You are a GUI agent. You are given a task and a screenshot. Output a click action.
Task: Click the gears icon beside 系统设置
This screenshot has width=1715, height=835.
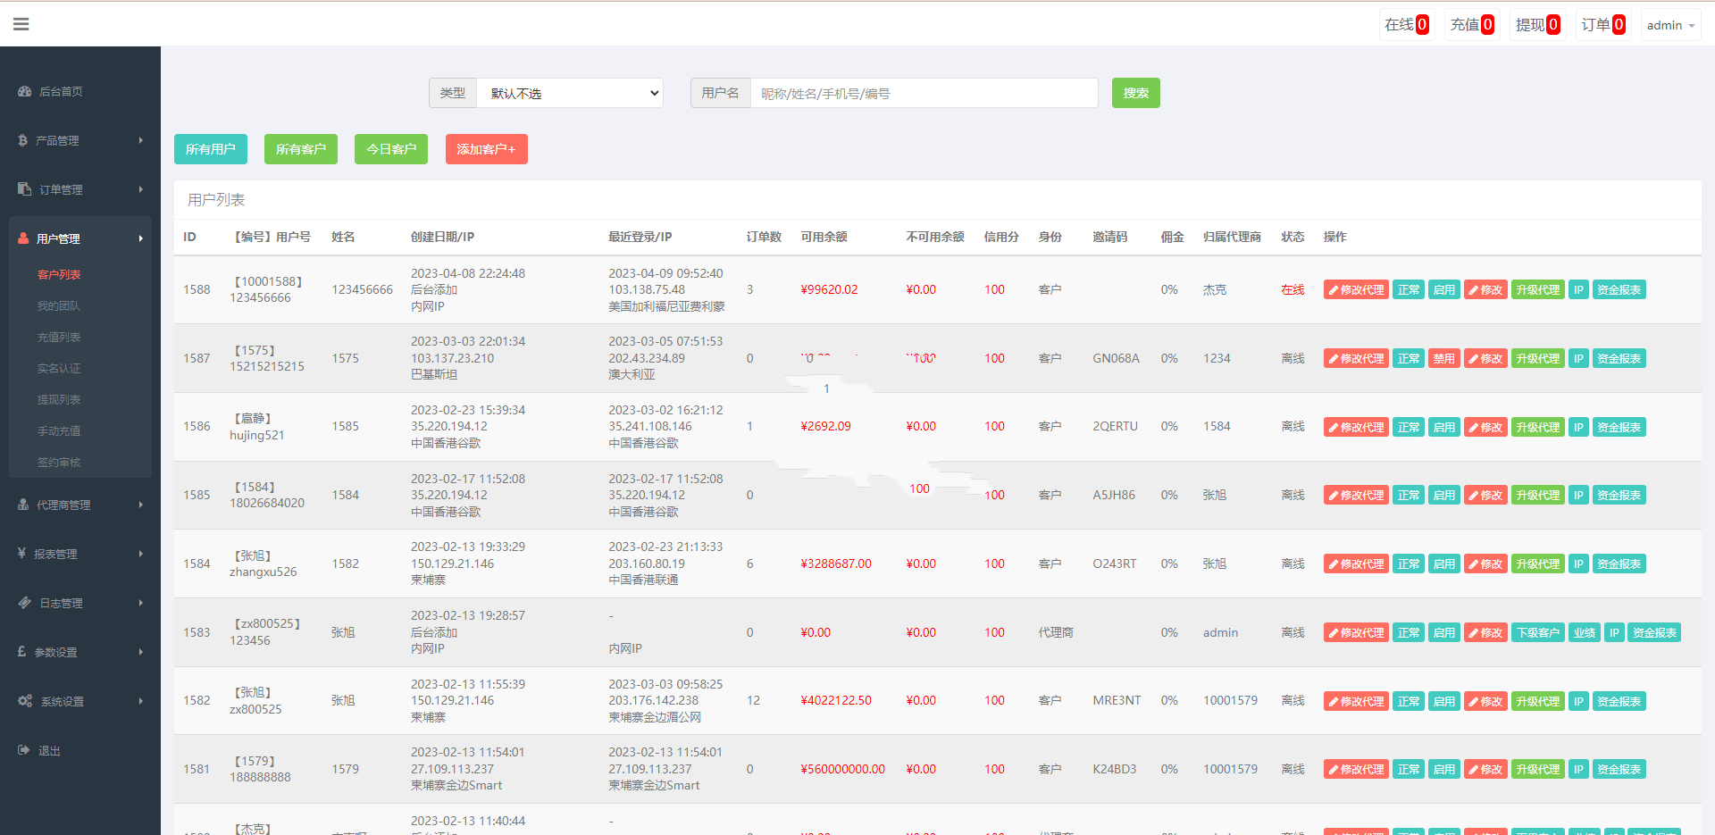click(25, 701)
